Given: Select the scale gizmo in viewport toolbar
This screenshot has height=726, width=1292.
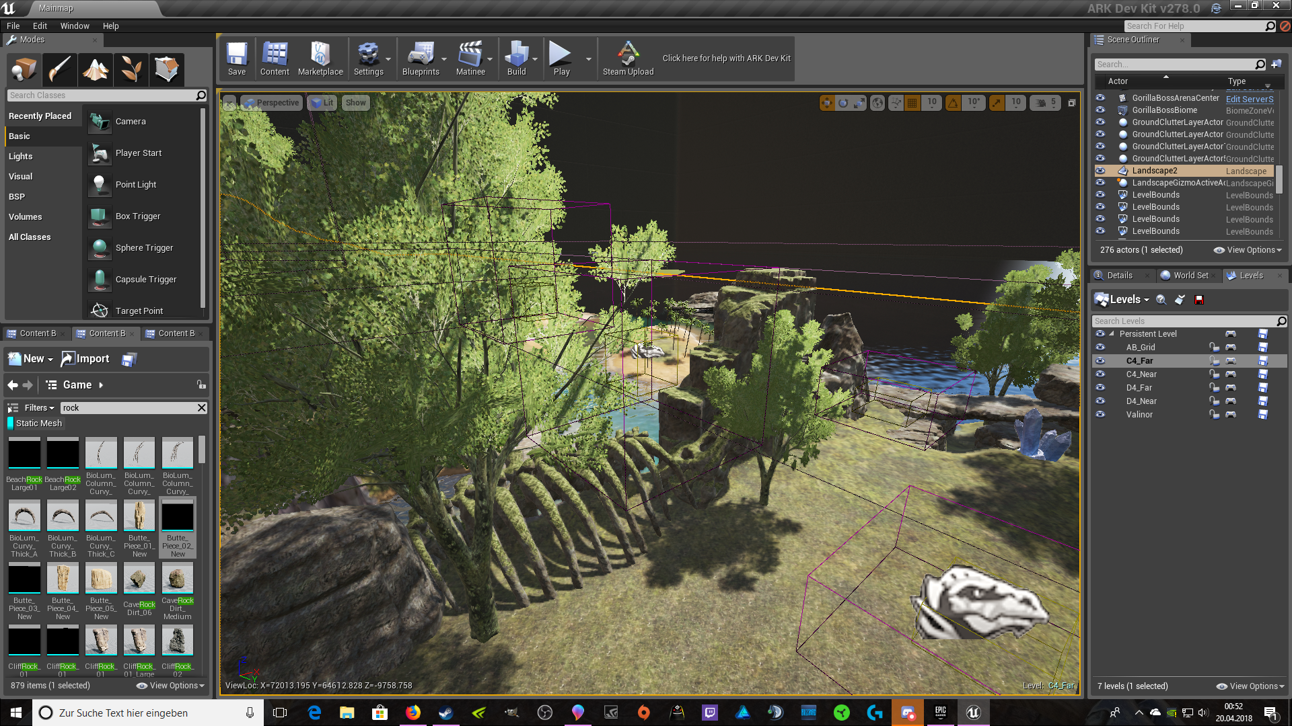Looking at the screenshot, I should 859,103.
